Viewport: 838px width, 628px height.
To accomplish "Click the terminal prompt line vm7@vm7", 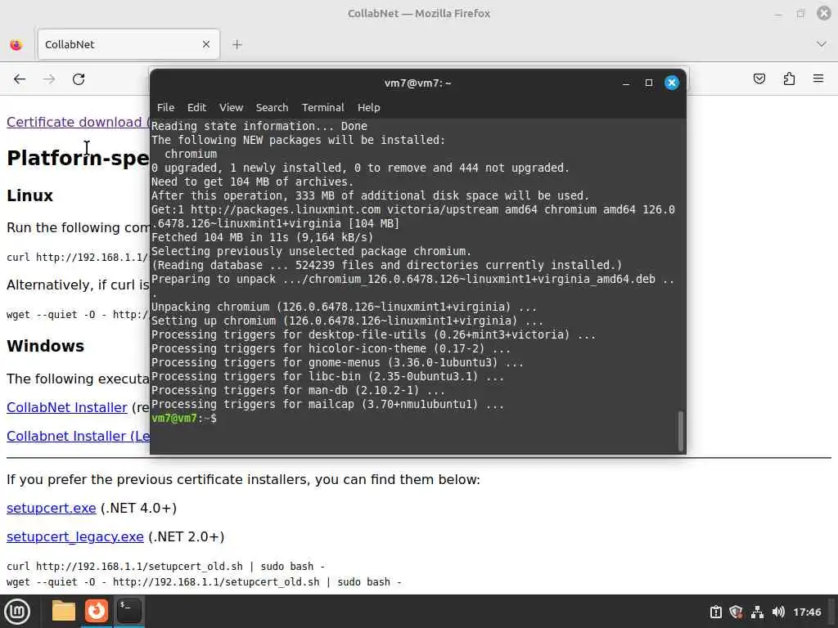I will [184, 418].
